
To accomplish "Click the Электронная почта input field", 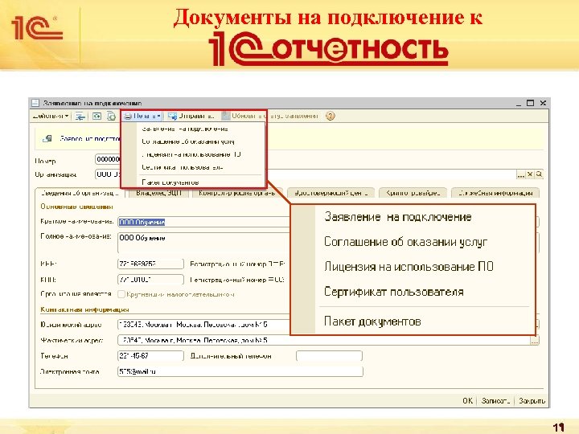I will (240, 371).
